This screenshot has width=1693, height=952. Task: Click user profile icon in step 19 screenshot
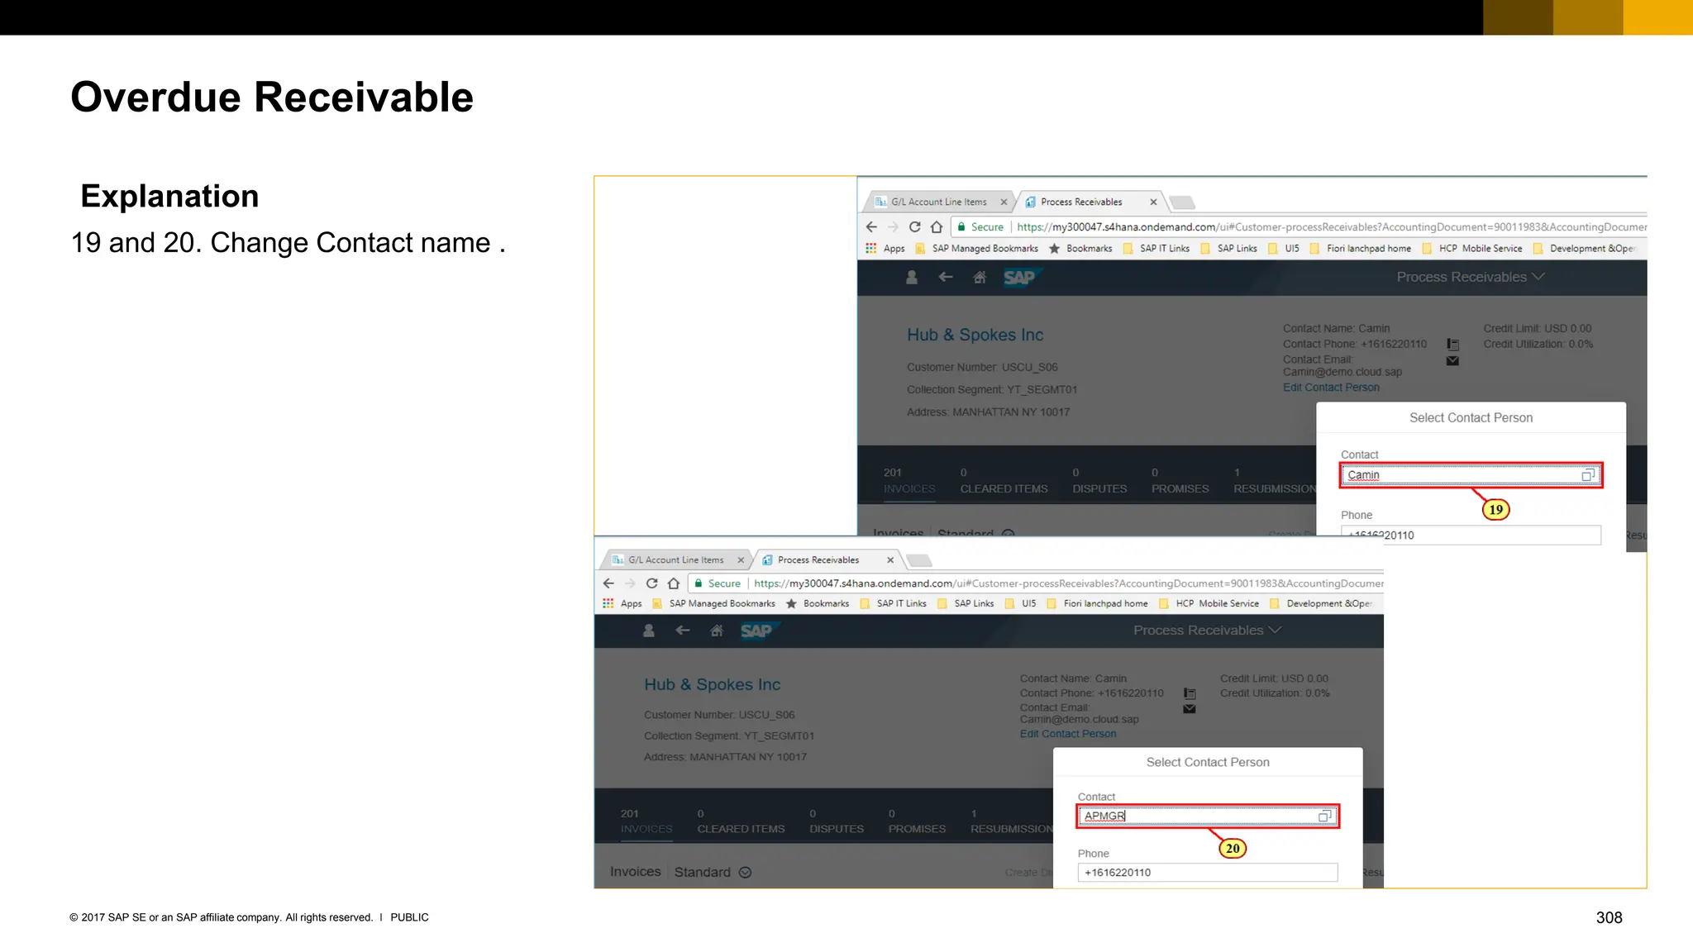pyautogui.click(x=912, y=278)
